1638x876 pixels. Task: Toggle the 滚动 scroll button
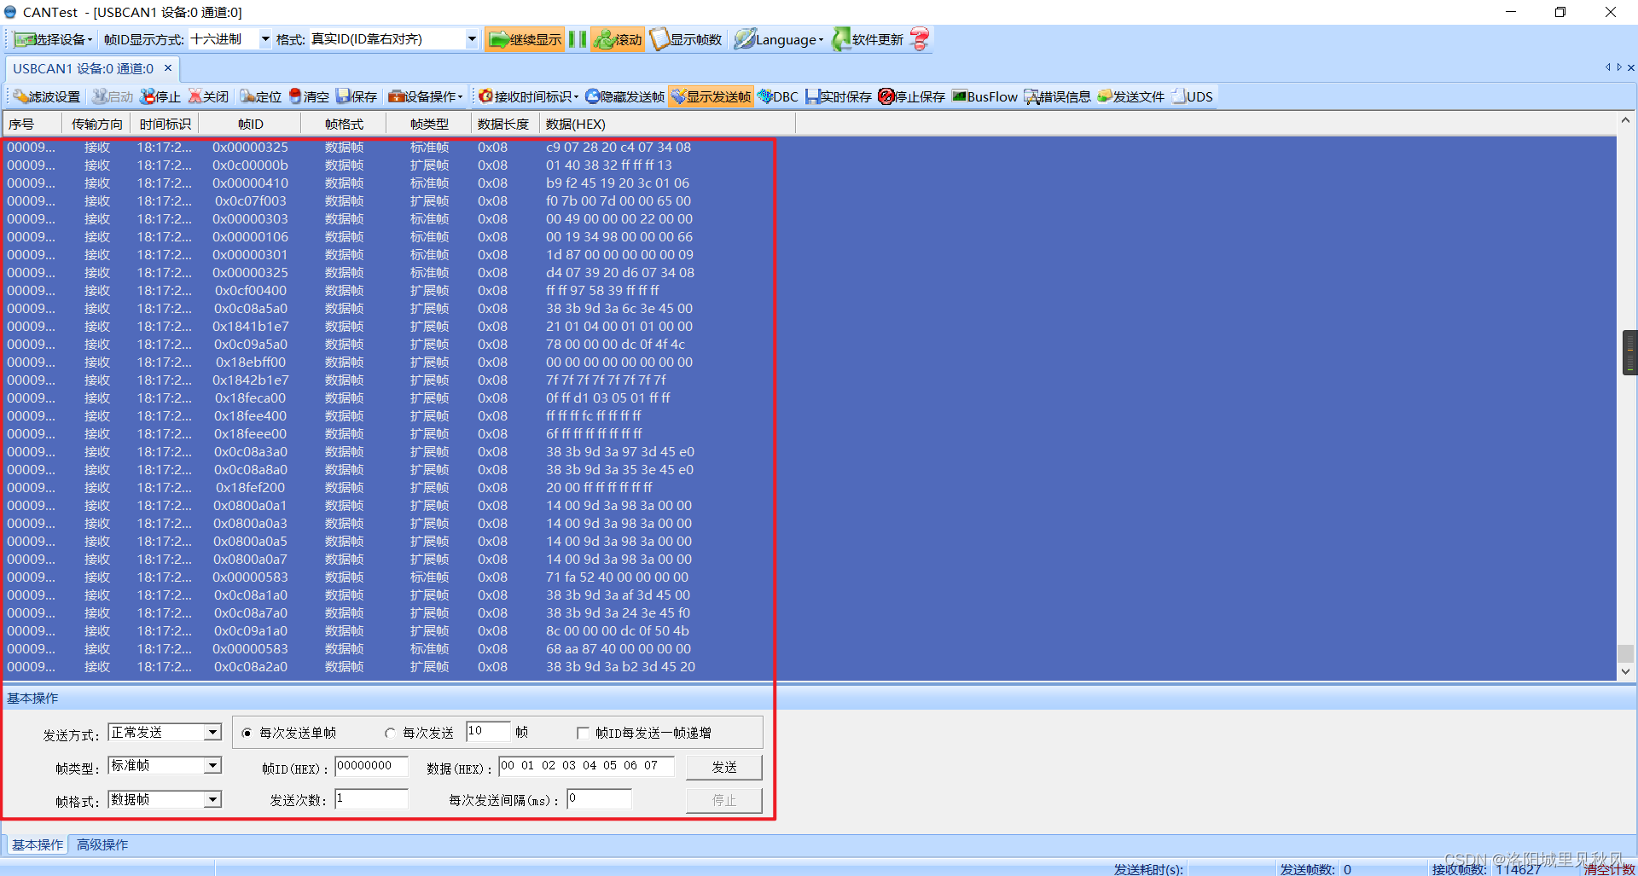click(618, 39)
